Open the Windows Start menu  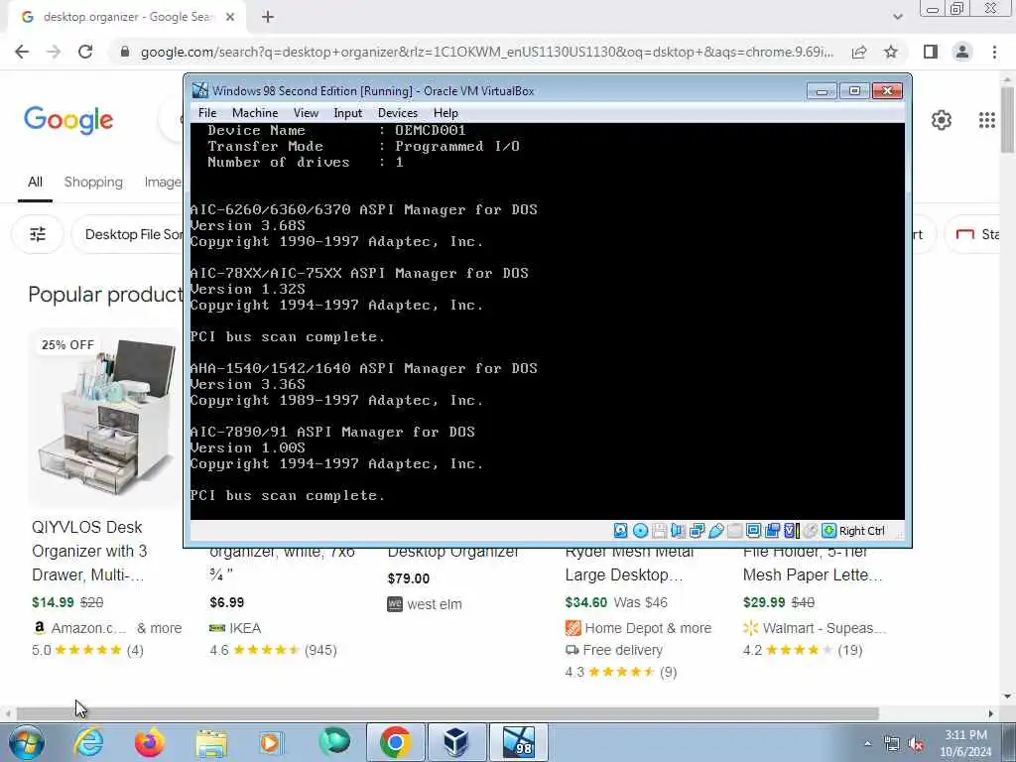point(27,742)
